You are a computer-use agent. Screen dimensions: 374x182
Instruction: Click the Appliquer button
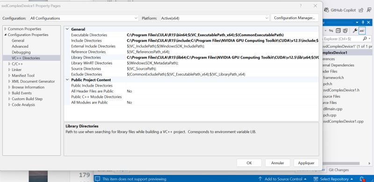[306, 163]
